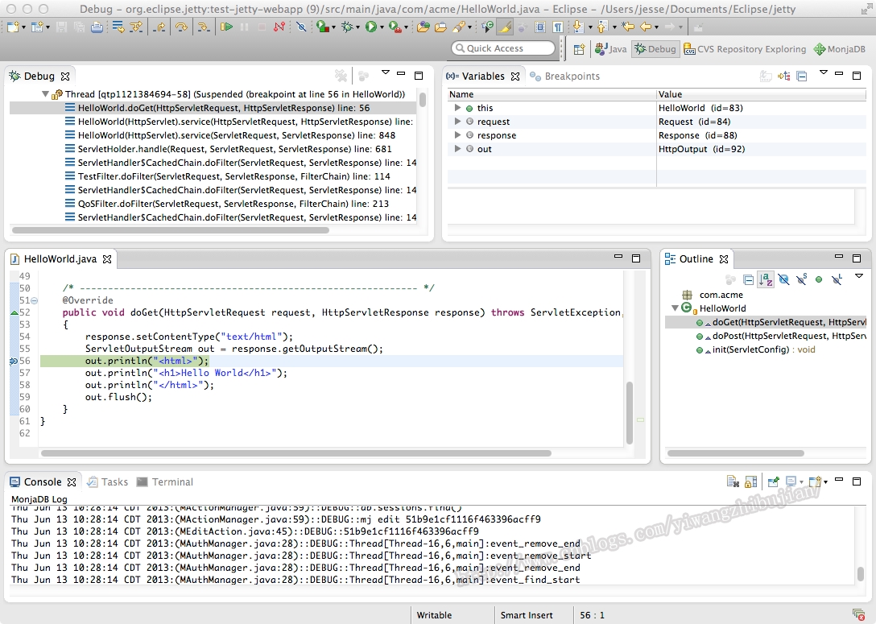Image resolution: width=876 pixels, height=624 pixels.
Task: Click Skip All Breakpoints icon
Action: coord(301,27)
